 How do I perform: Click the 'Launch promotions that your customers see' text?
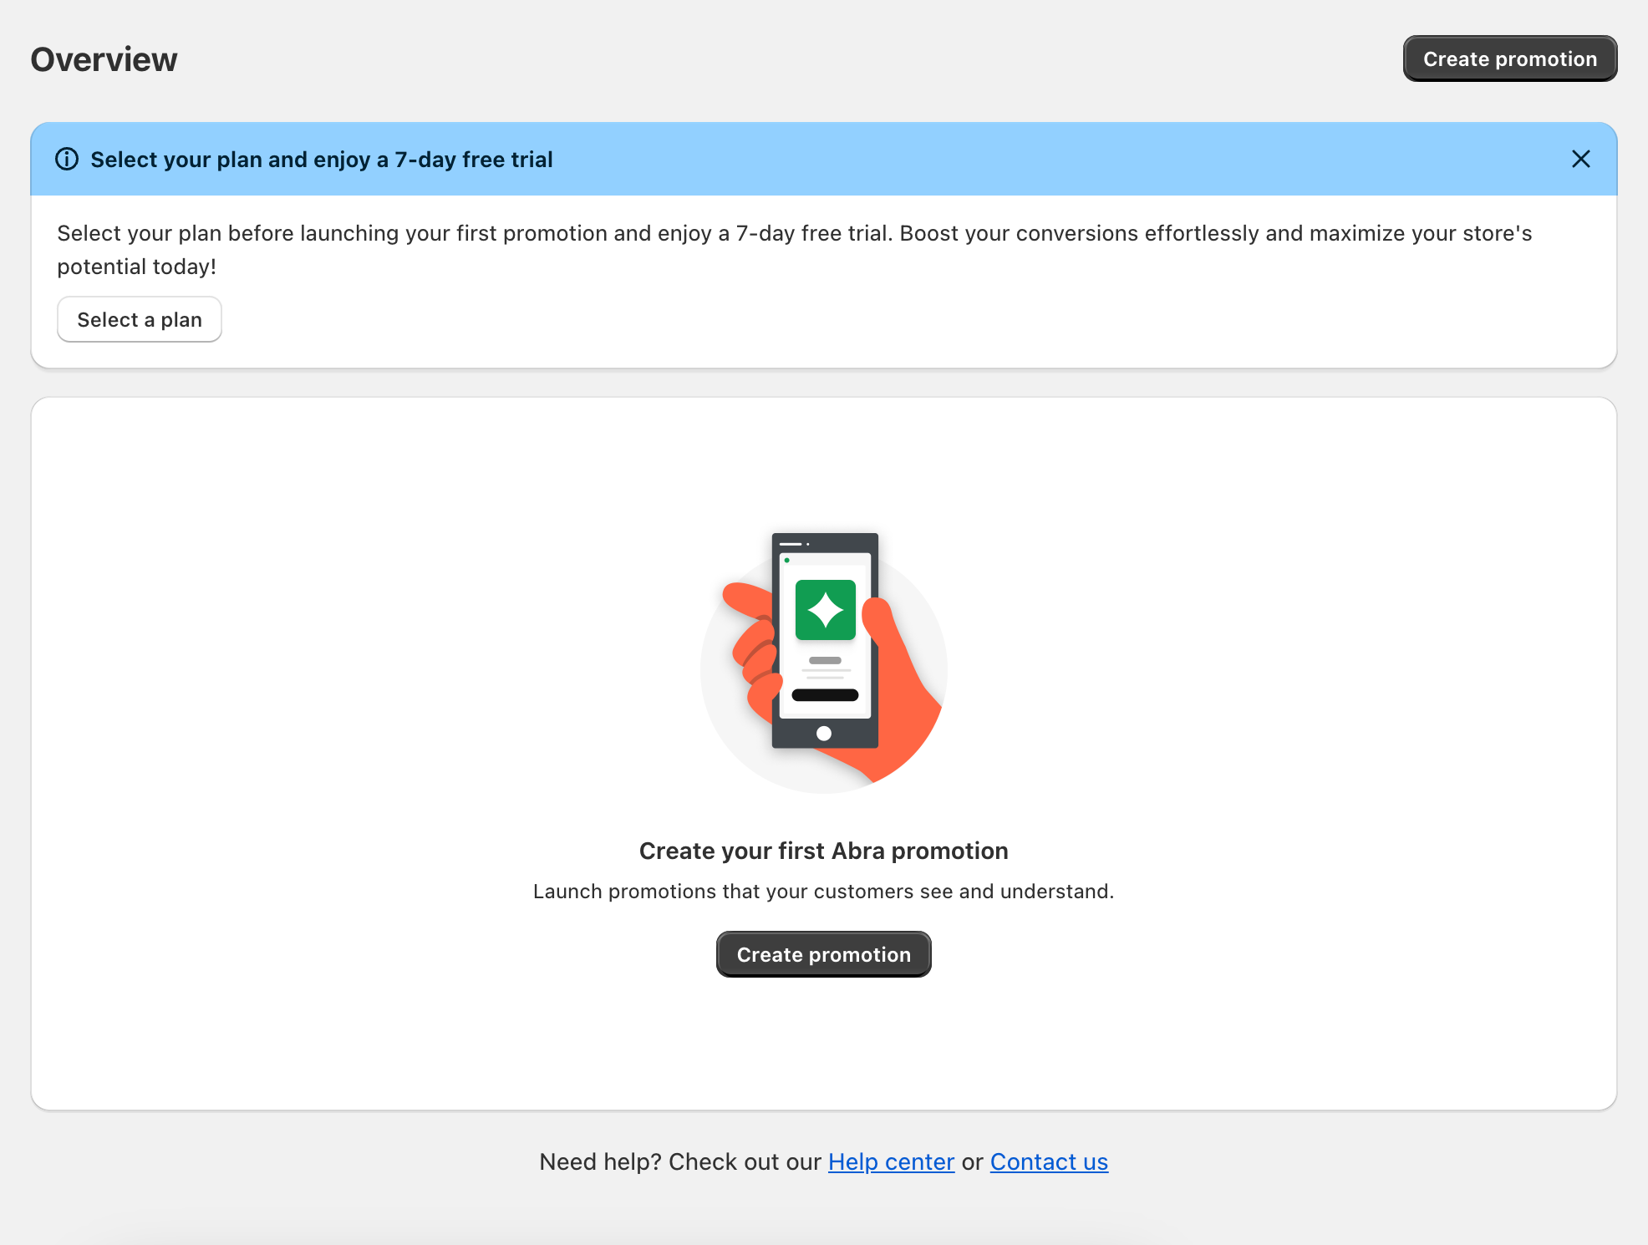click(x=823, y=892)
